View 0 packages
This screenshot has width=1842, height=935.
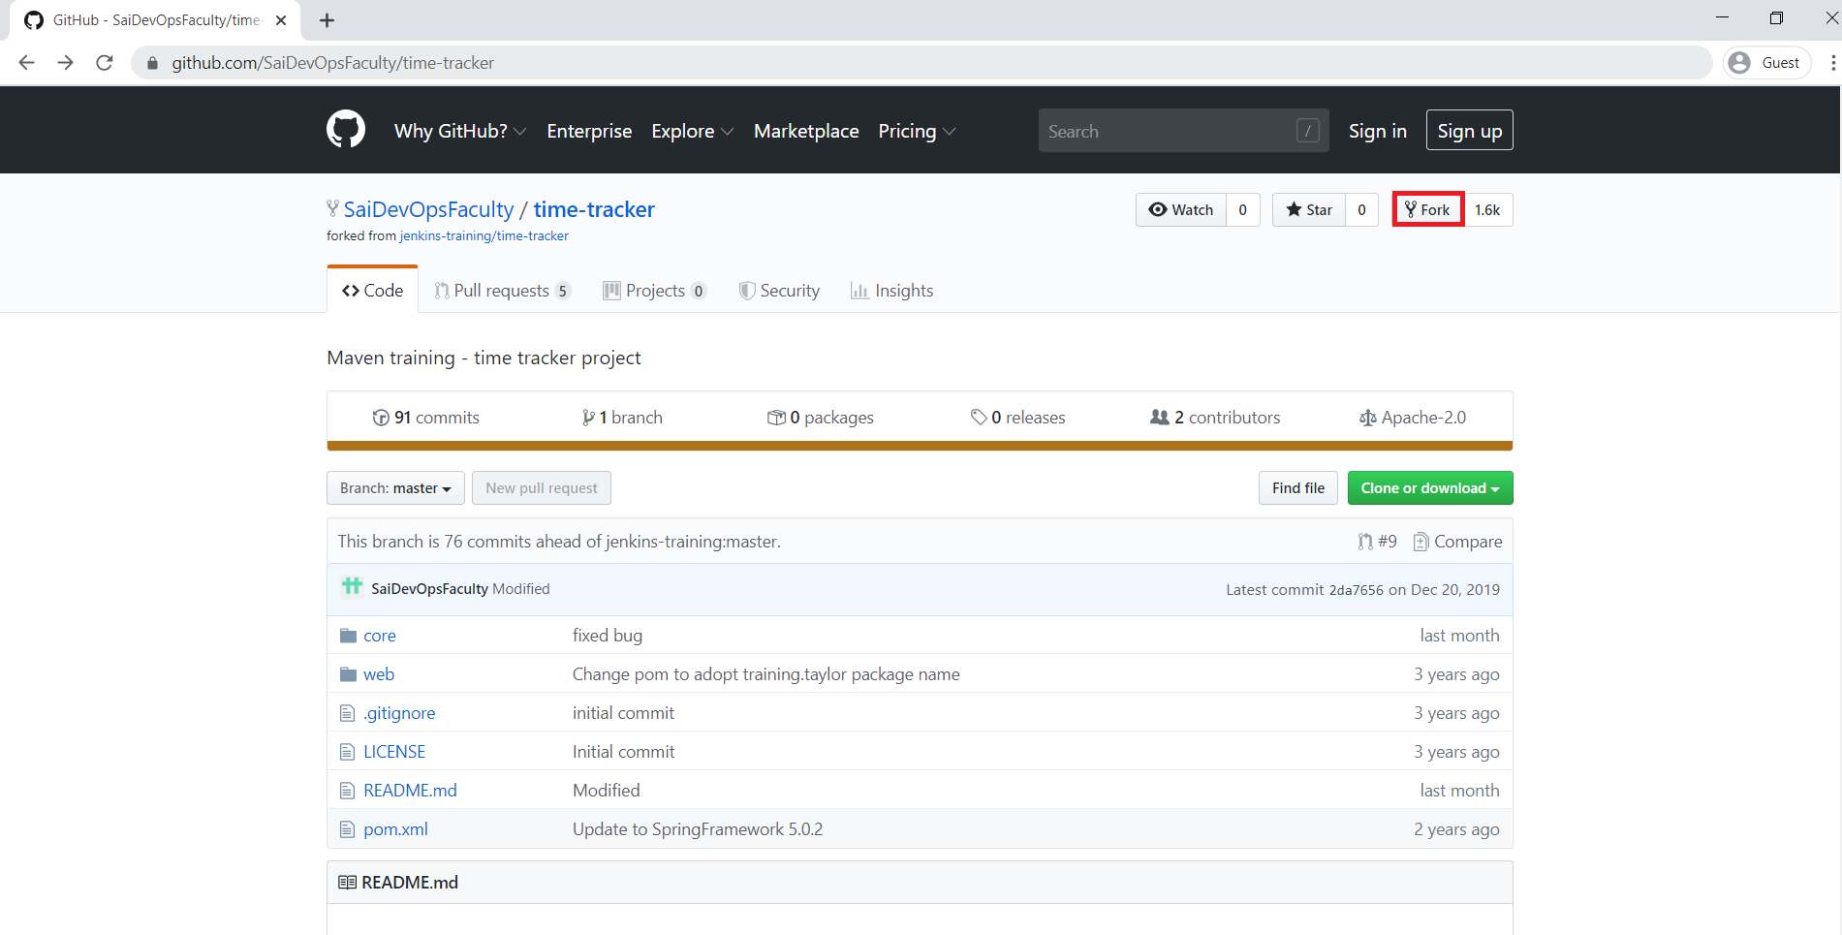(821, 418)
